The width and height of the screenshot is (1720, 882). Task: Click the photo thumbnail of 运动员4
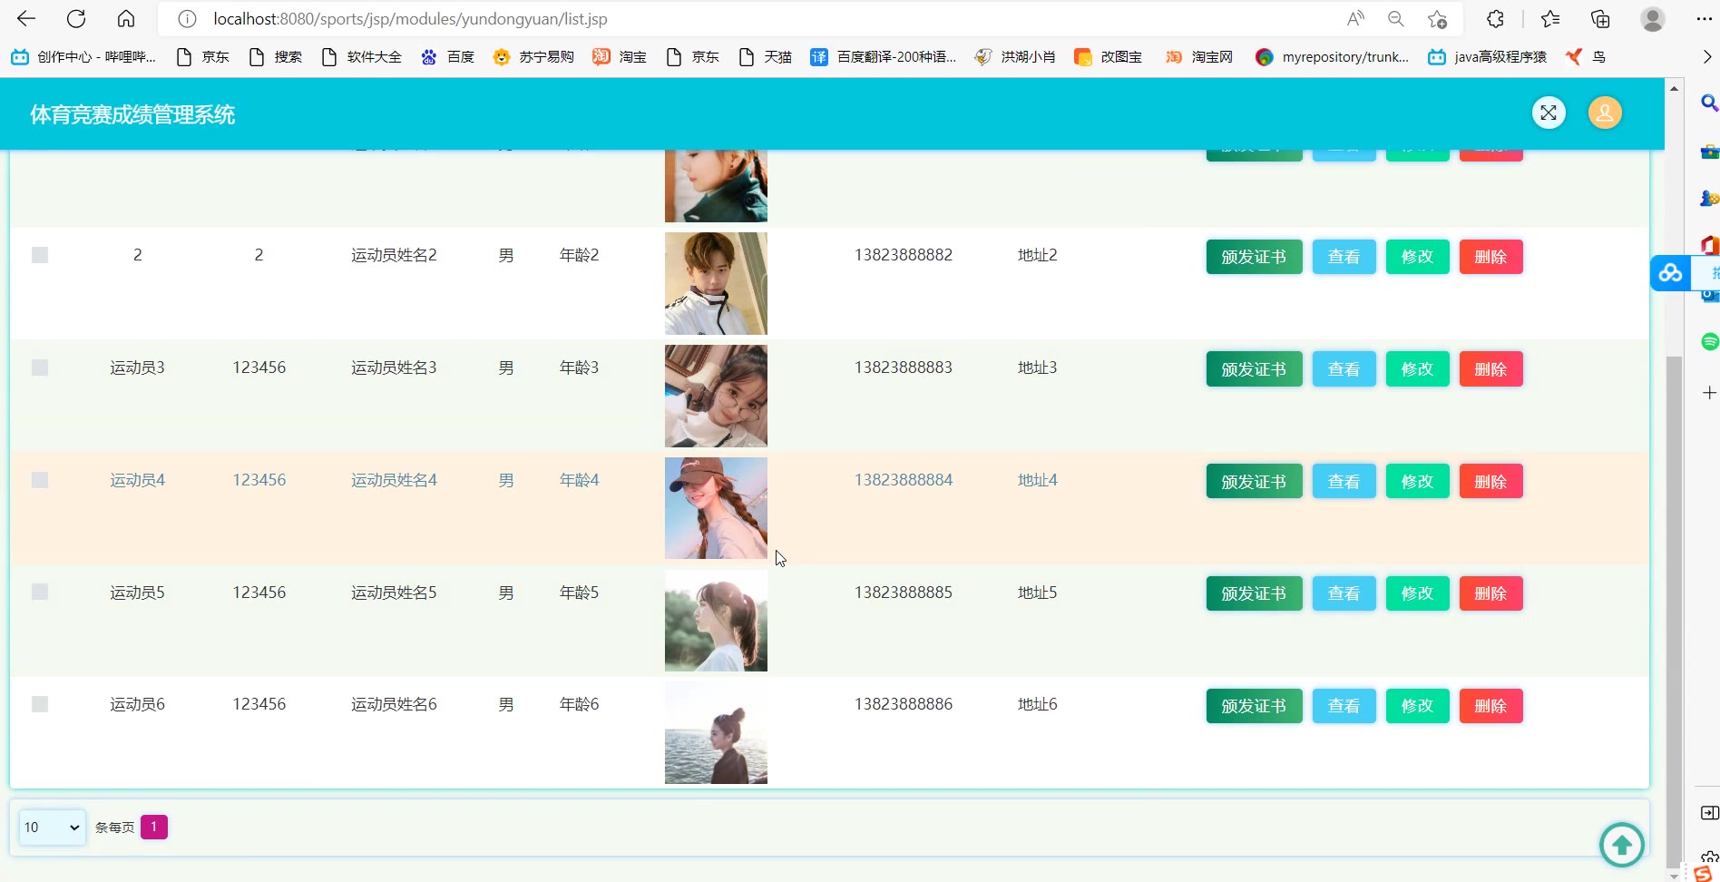[716, 508]
